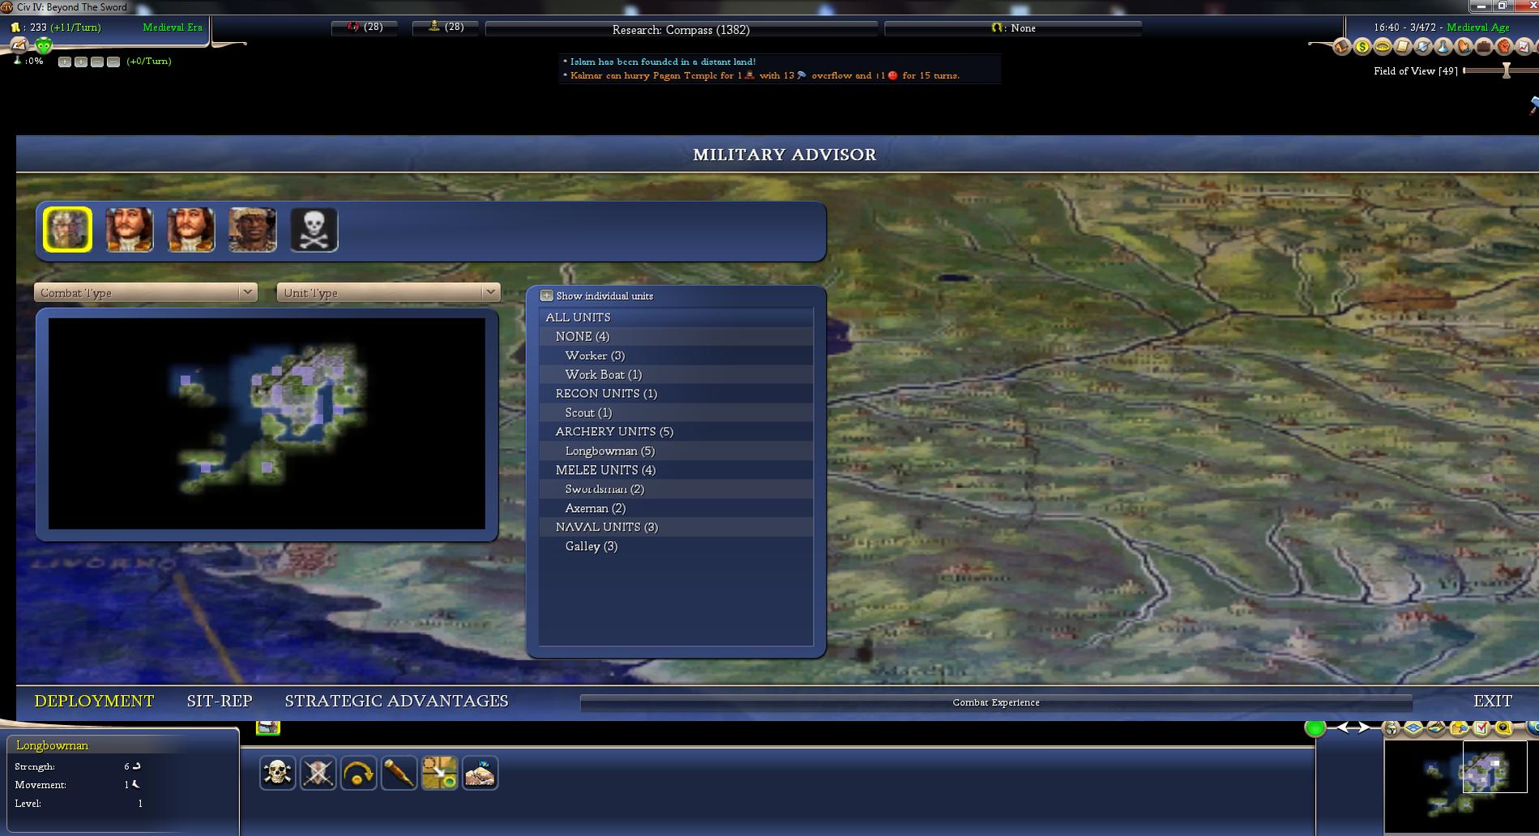The width and height of the screenshot is (1539, 836).
Task: Select the first leader portrait highlighted yellow
Action: pyautogui.click(x=67, y=229)
